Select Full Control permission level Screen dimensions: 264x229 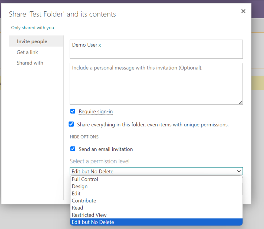(85, 179)
